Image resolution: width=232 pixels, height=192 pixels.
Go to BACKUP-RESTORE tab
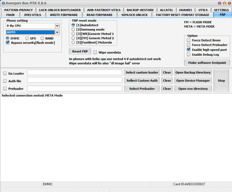[x=140, y=10]
